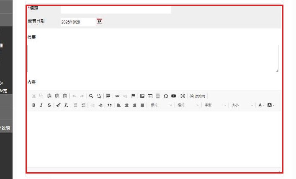Embed a YouTube video
Viewport: 296px width, 179px height.
click(173, 96)
